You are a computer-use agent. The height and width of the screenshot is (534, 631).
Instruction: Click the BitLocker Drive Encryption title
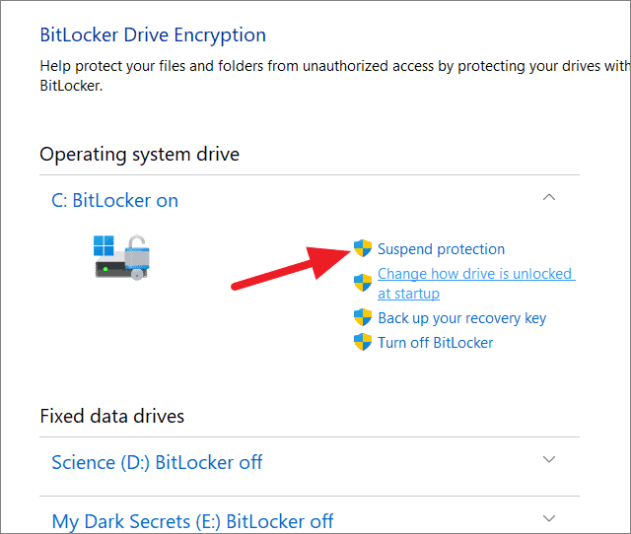153,35
